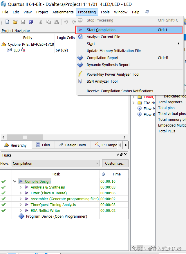This screenshot has height=254, width=186.
Task: Click Project Navigator scrollbar left arrow
Action: click(3, 137)
